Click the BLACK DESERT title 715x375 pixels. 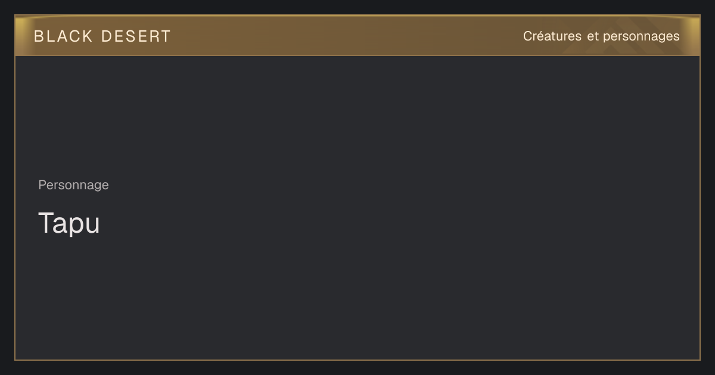[102, 36]
